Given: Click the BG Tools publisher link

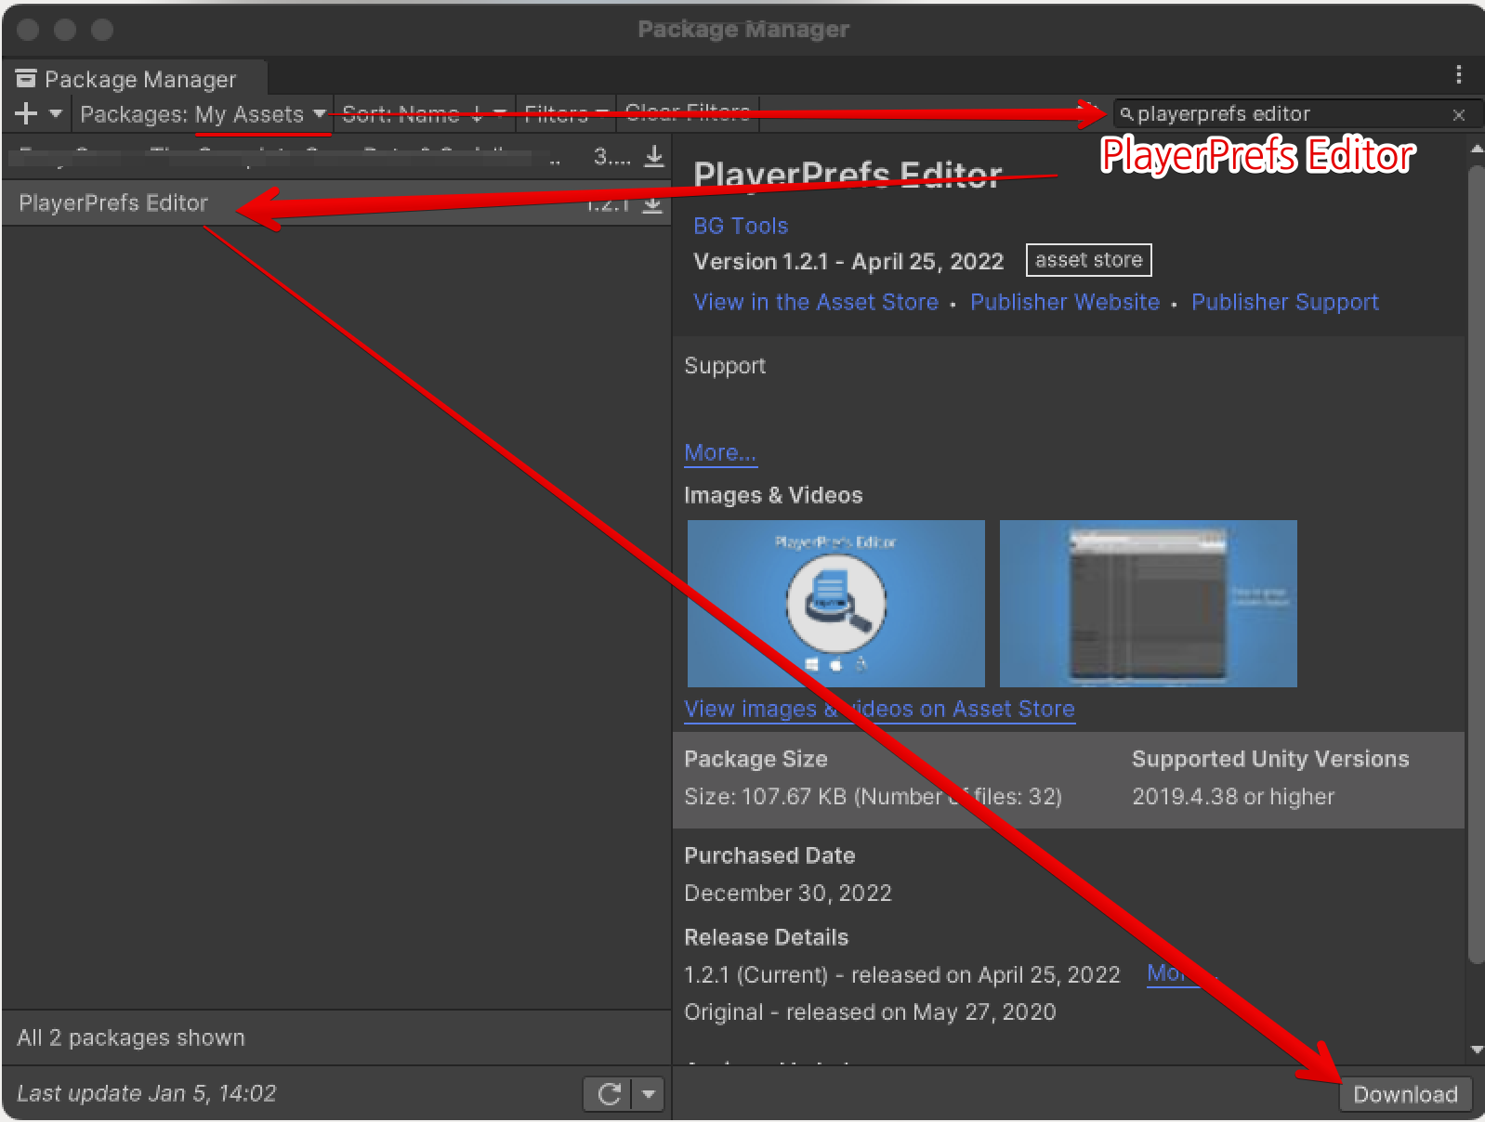Looking at the screenshot, I should 740,226.
